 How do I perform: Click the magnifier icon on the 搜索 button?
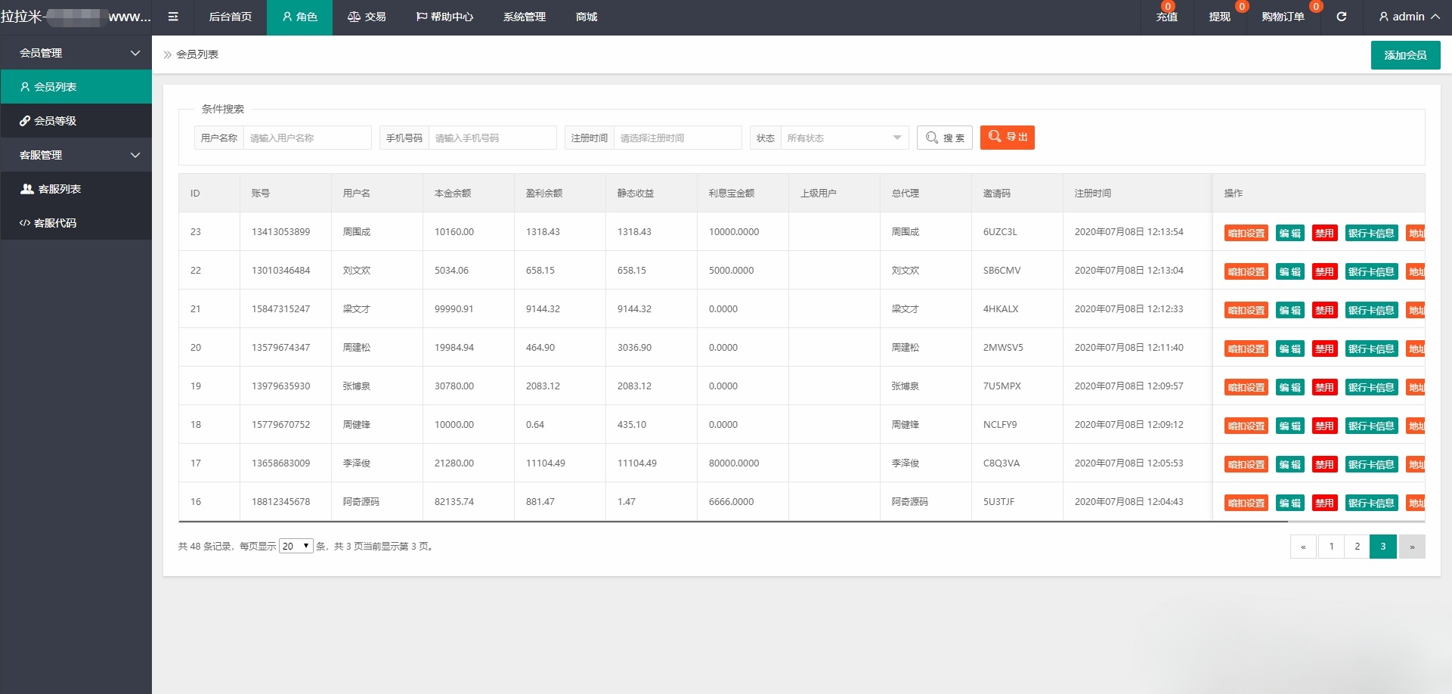932,138
